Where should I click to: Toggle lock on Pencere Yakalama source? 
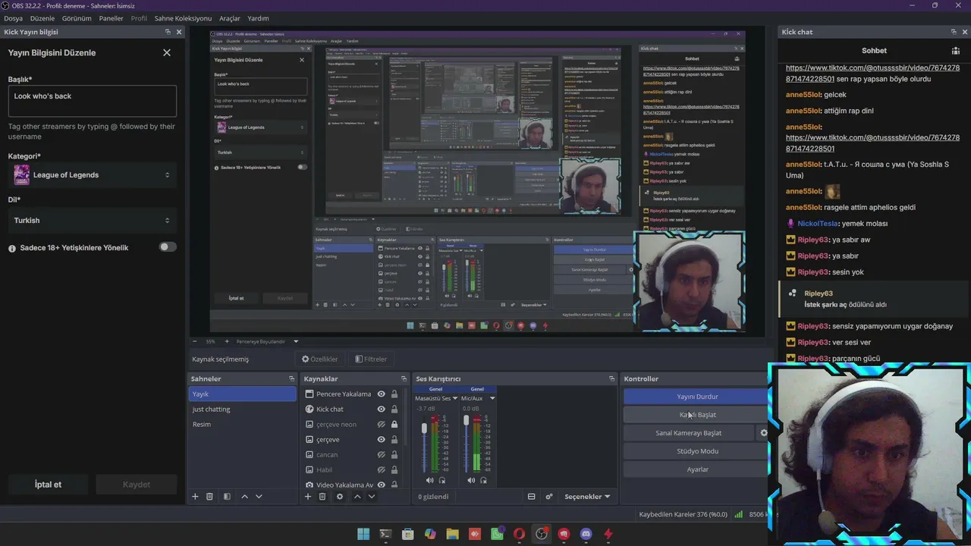pyautogui.click(x=394, y=394)
